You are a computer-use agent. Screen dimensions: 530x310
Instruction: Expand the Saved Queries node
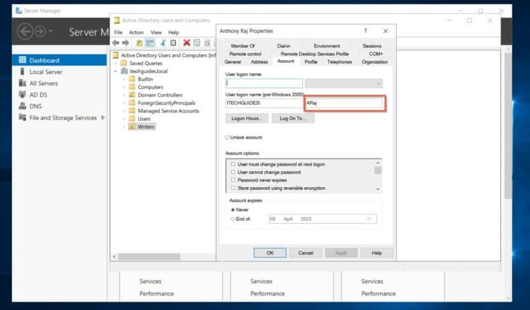coord(116,64)
